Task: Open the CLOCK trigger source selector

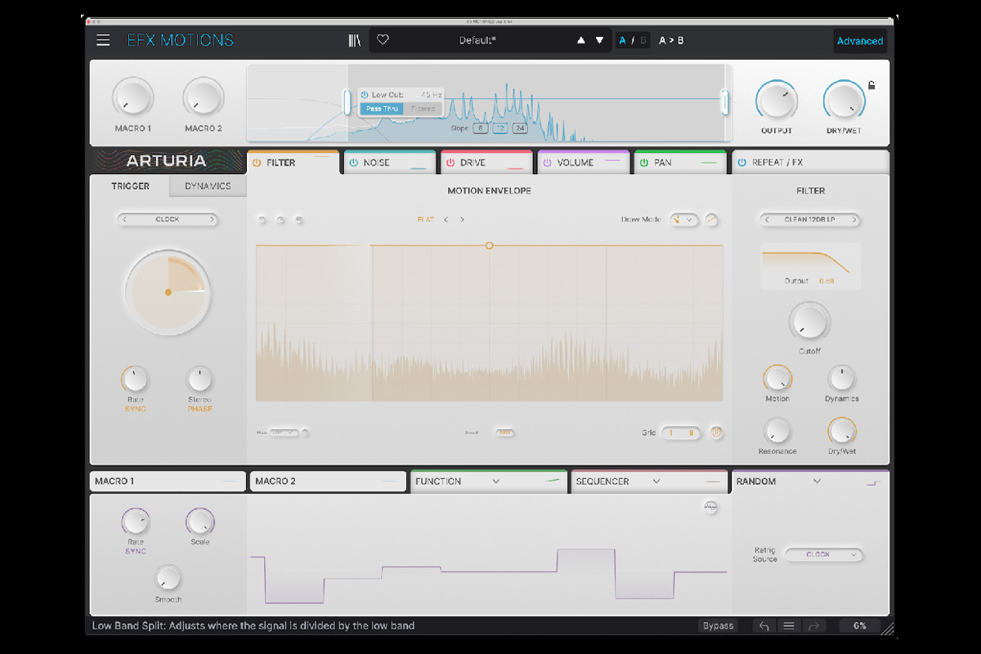Action: click(168, 219)
